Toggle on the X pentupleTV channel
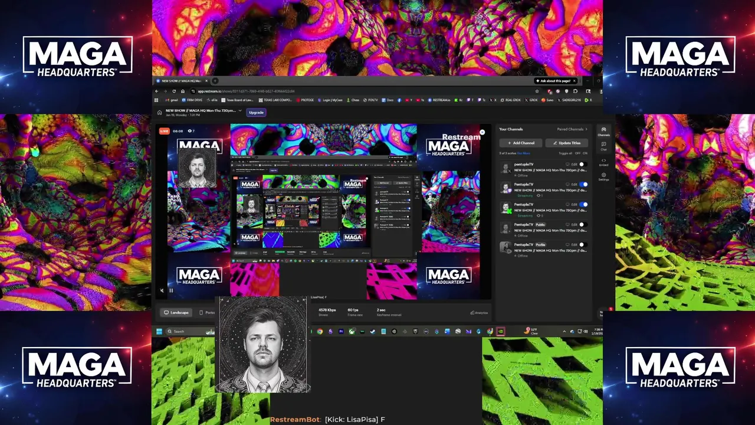Image resolution: width=755 pixels, height=425 pixels. [x=583, y=164]
